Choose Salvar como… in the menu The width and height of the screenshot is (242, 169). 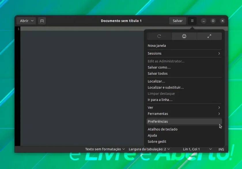[x=184, y=67]
